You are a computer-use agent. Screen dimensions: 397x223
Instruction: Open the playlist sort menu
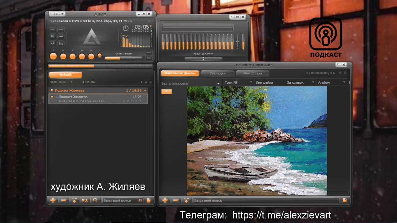click(x=85, y=200)
